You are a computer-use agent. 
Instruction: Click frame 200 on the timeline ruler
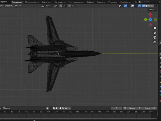tap(114, 112)
